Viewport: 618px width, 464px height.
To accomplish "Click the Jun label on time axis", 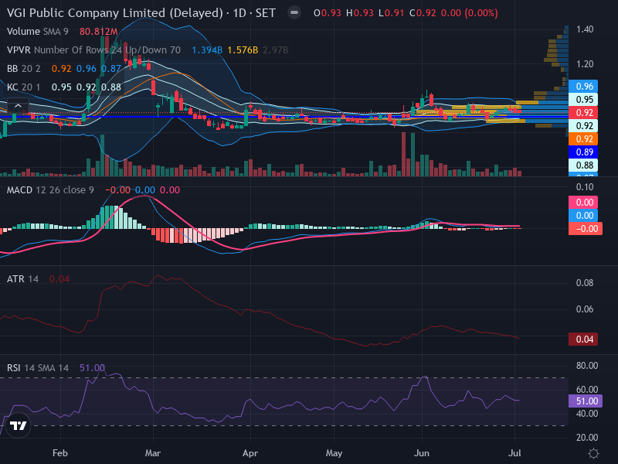I will click(x=422, y=453).
